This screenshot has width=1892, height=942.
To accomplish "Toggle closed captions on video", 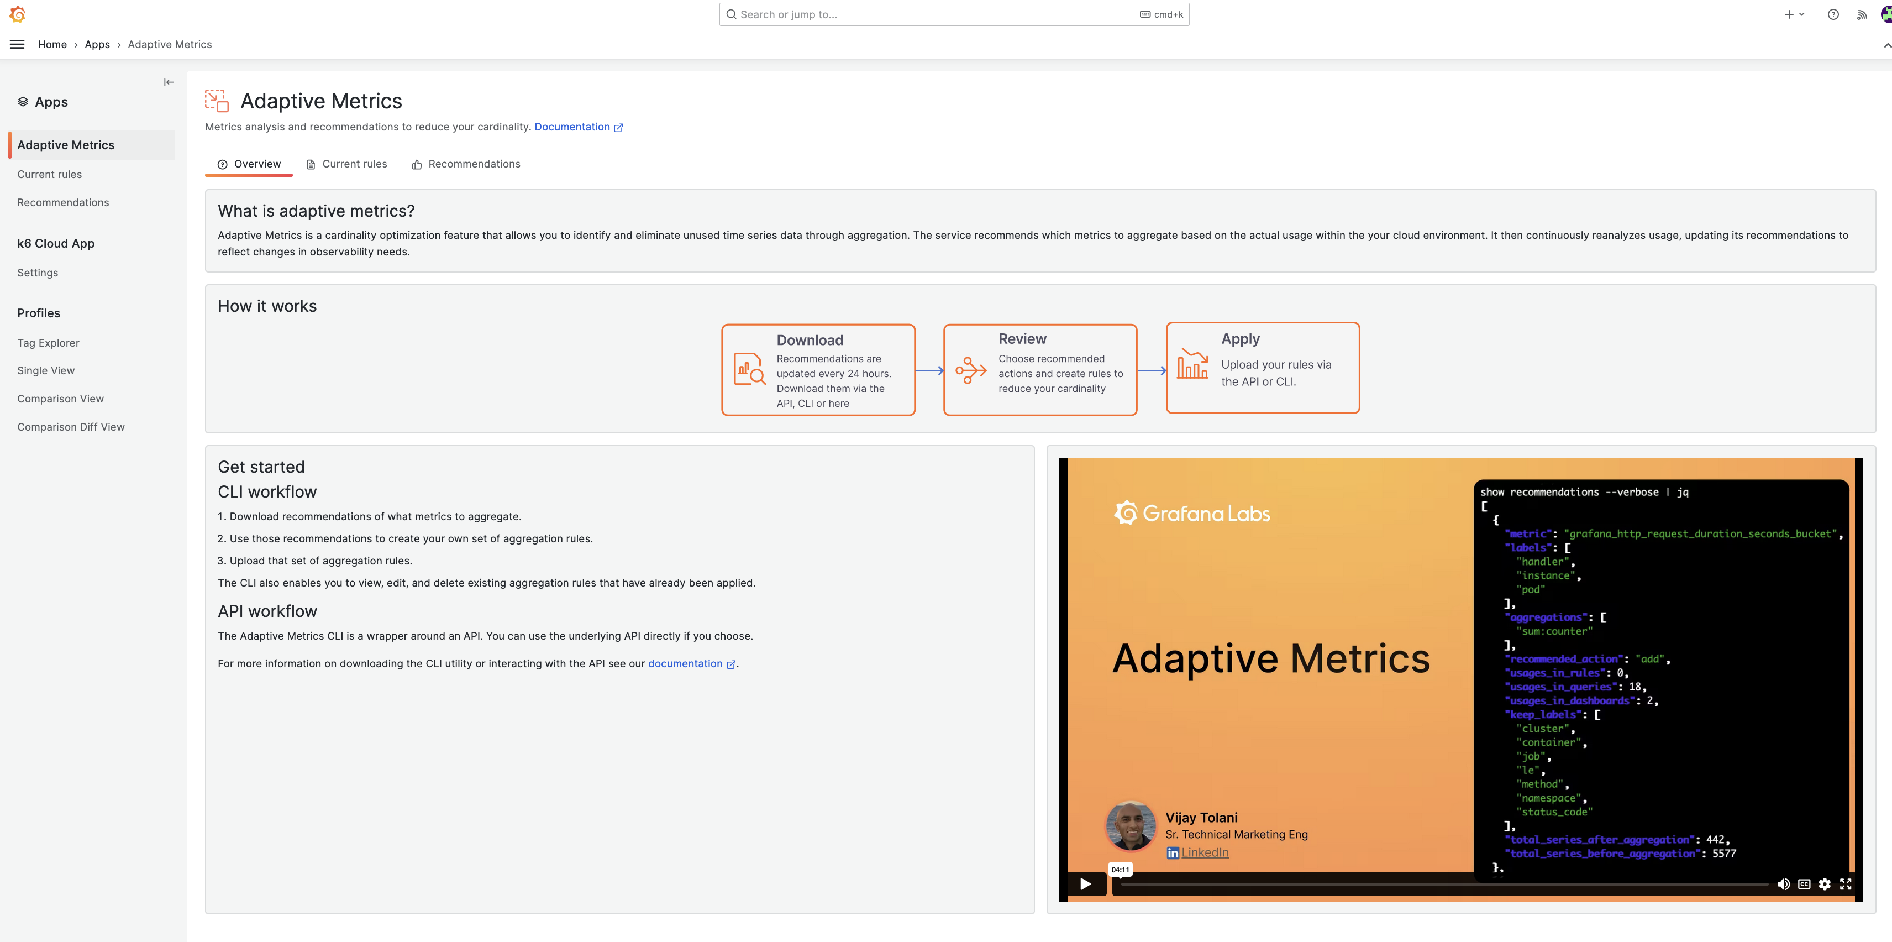I will point(1804,884).
